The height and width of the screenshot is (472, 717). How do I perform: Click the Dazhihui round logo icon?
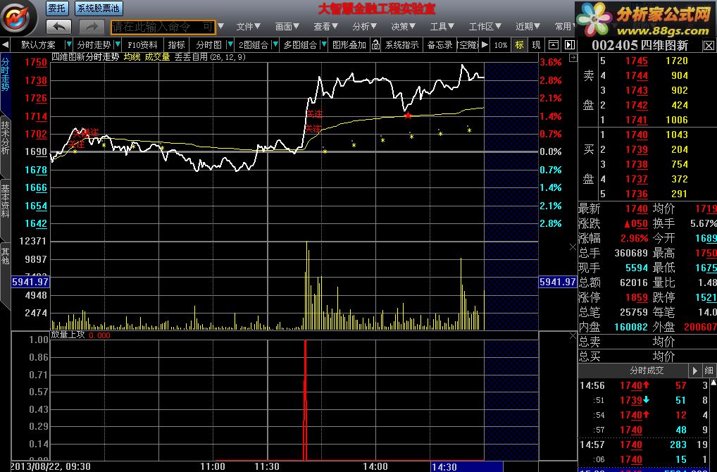[x=18, y=18]
